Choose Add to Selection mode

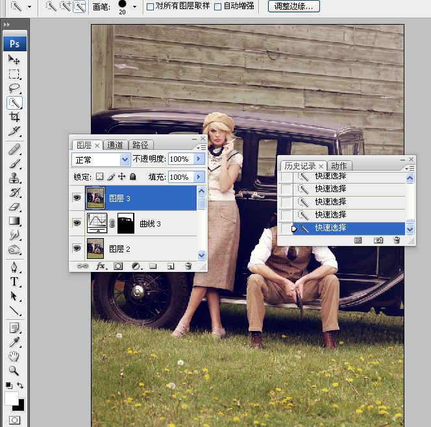(66, 6)
